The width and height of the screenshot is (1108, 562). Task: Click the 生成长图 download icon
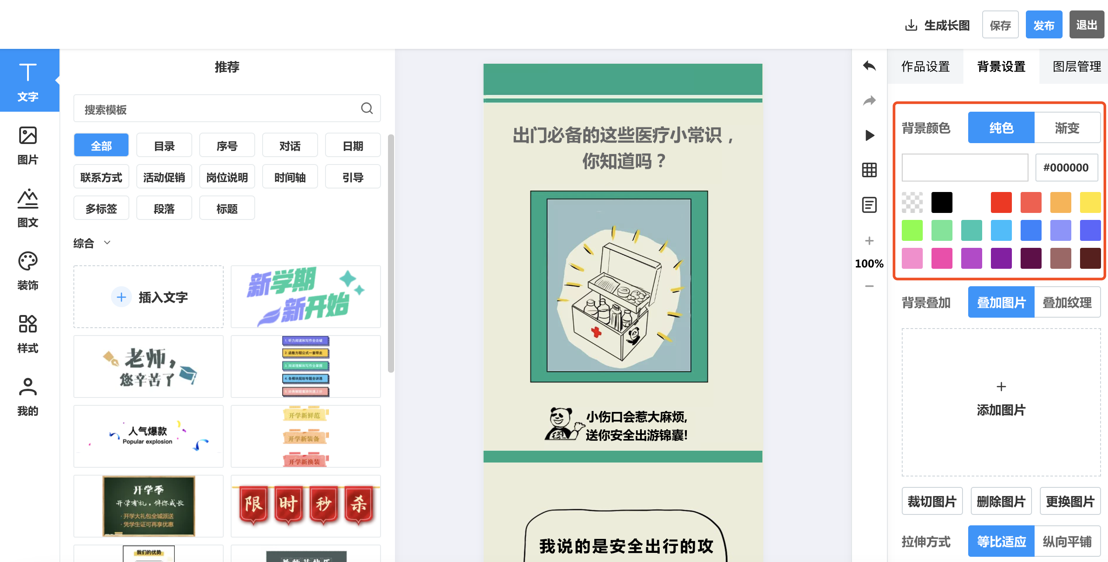tap(911, 25)
